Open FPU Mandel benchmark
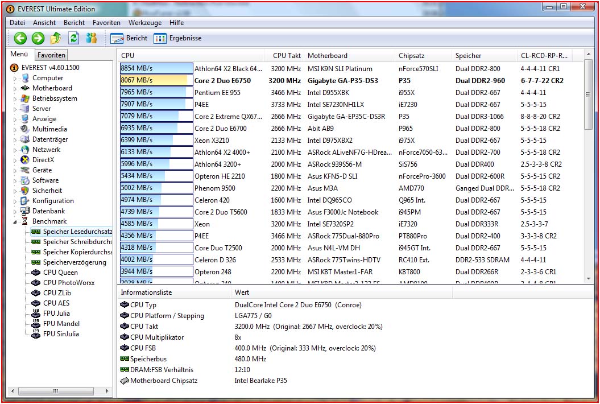The height and width of the screenshot is (404, 600). 56,324
